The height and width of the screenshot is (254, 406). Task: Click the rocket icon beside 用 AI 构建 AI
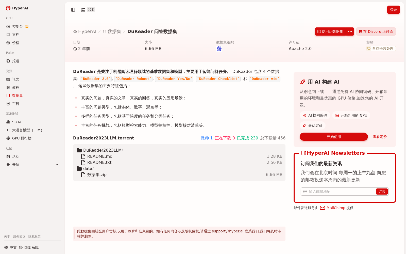(x=303, y=82)
